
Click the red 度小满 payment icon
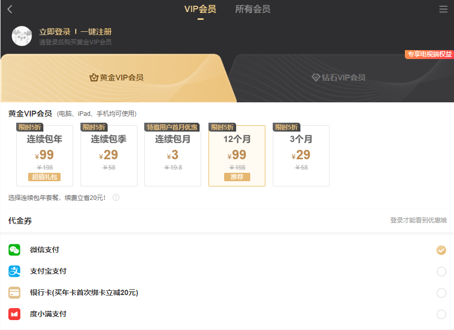coord(14,314)
